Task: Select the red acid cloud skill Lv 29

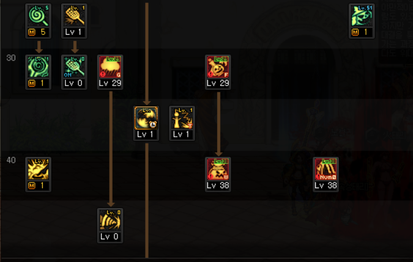Action: coord(110,67)
